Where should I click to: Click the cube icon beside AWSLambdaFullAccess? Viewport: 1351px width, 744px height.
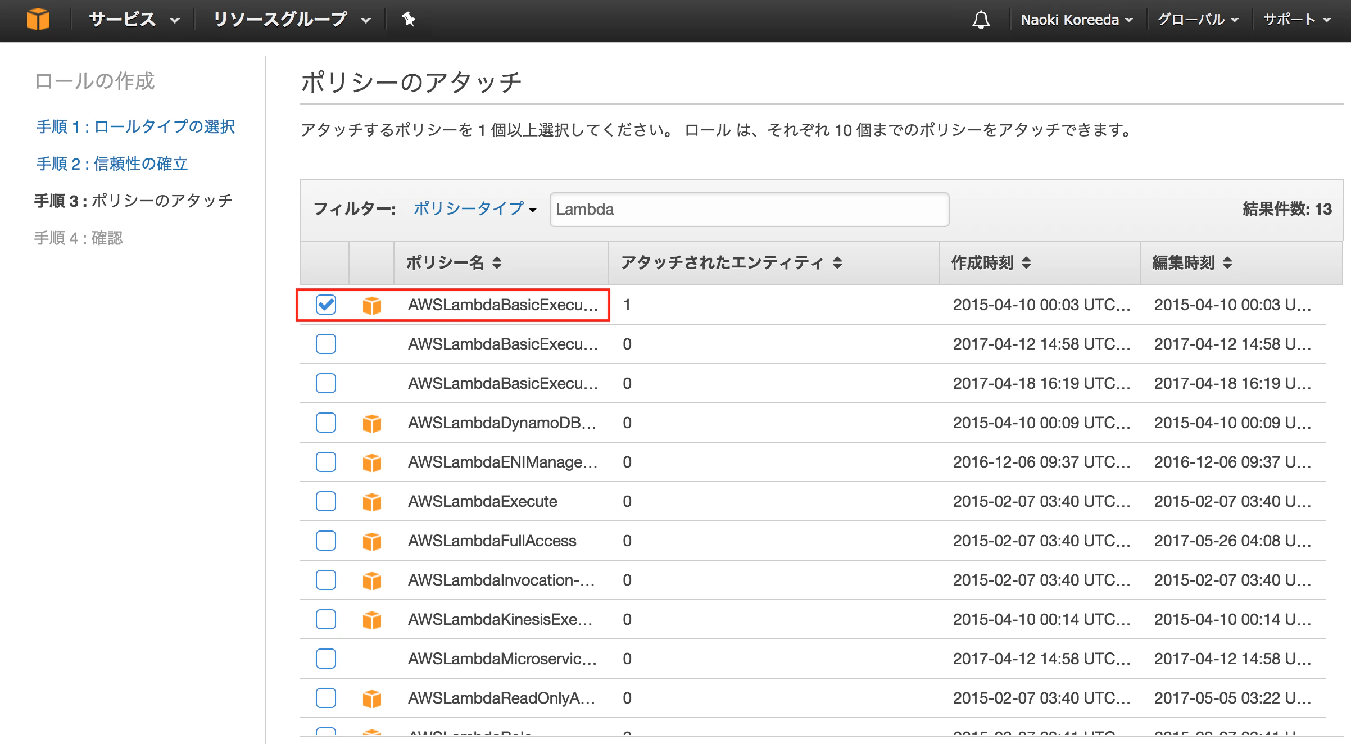[372, 541]
